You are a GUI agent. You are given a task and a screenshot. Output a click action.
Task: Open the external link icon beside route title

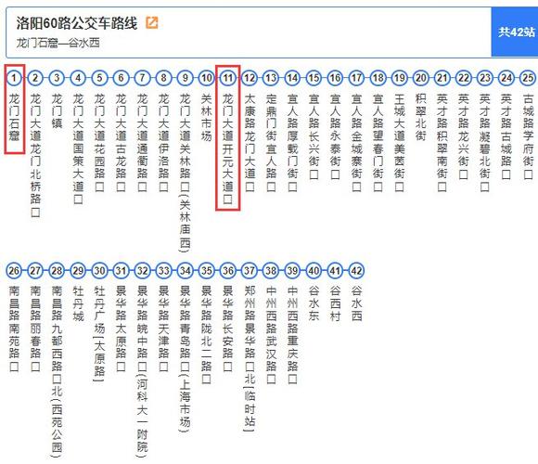(x=152, y=23)
